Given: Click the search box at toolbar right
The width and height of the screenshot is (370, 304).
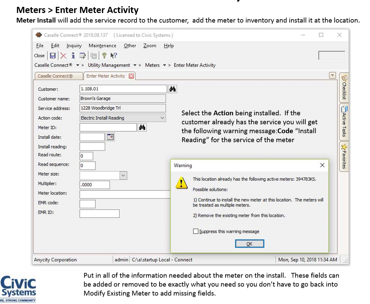Looking at the screenshot, I should [x=332, y=56].
